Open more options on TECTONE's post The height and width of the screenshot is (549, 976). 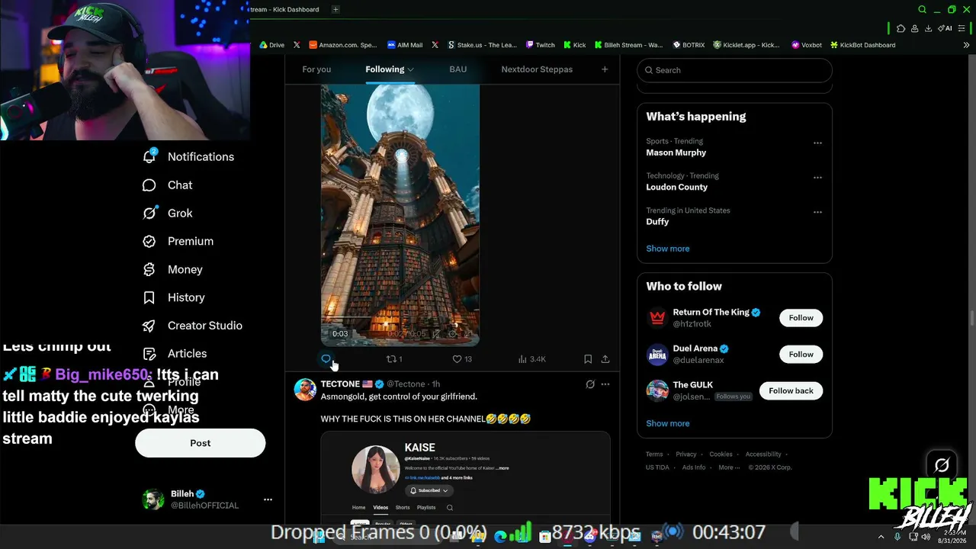coord(605,384)
